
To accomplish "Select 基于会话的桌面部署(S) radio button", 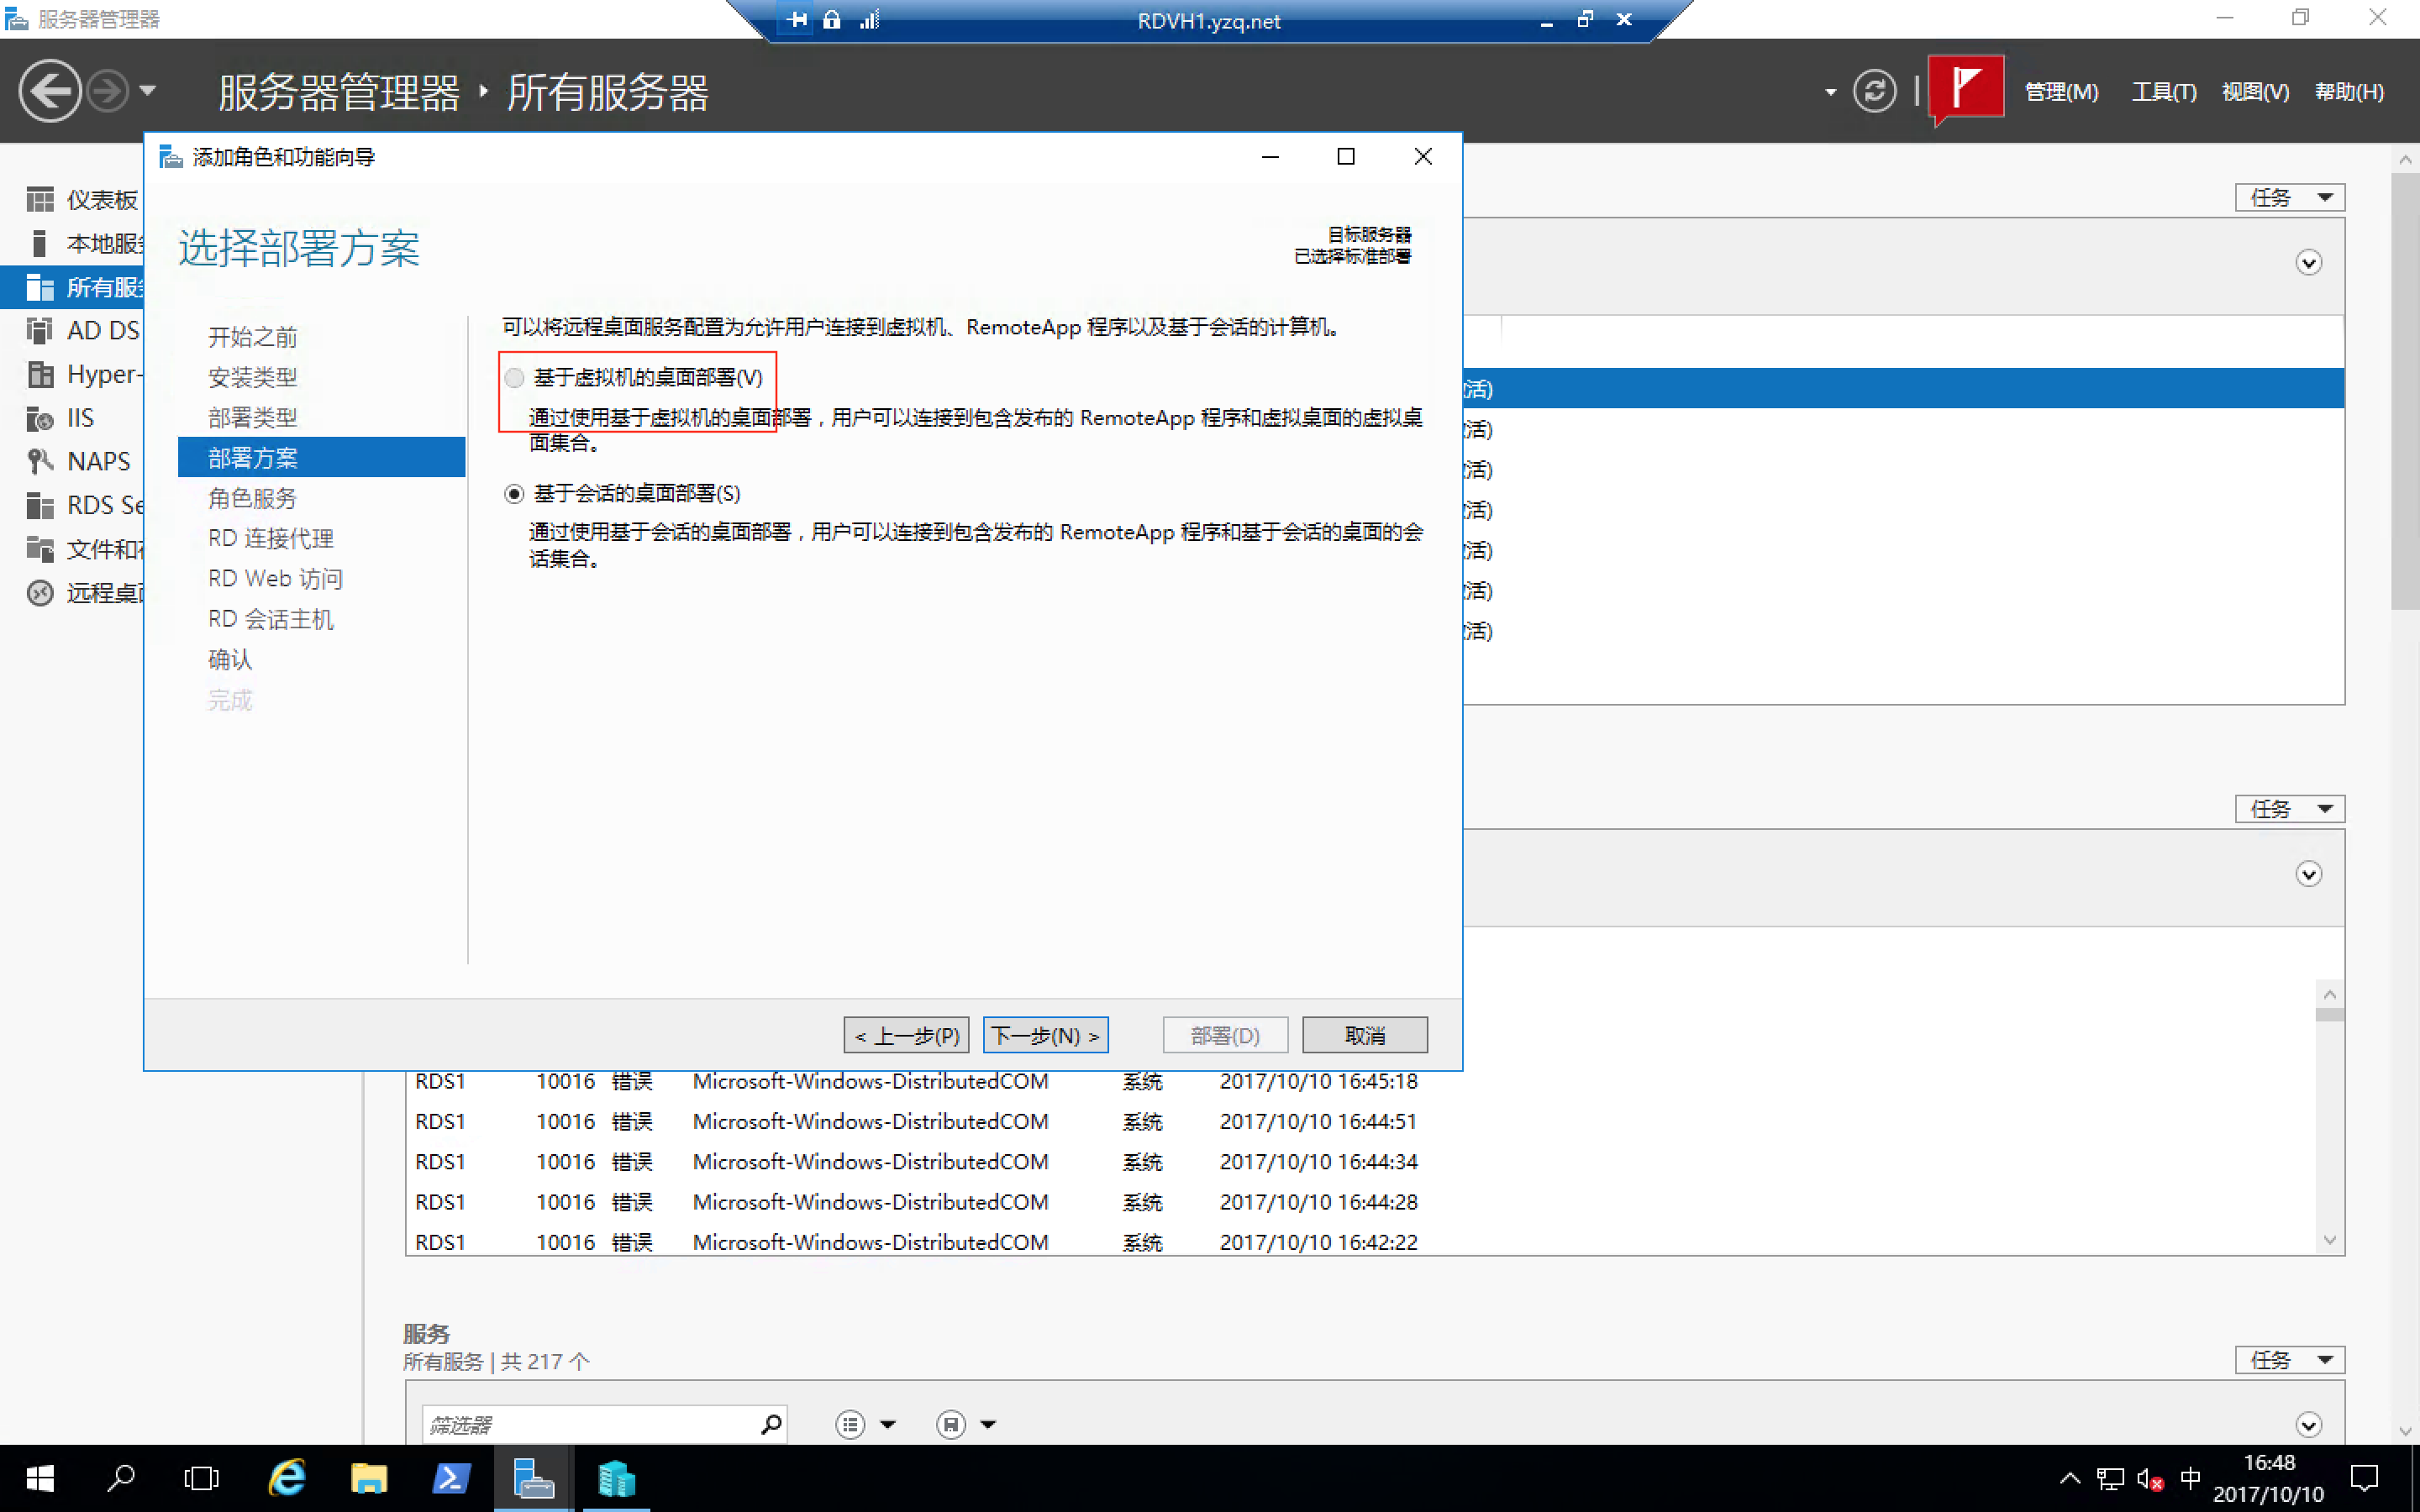I will (514, 493).
